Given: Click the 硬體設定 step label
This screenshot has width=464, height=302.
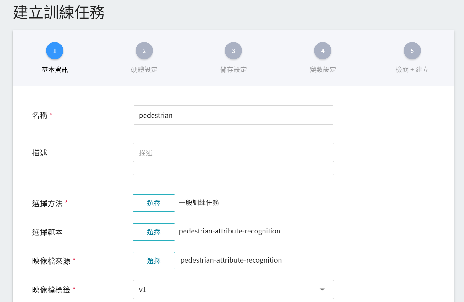Looking at the screenshot, I should (x=144, y=69).
